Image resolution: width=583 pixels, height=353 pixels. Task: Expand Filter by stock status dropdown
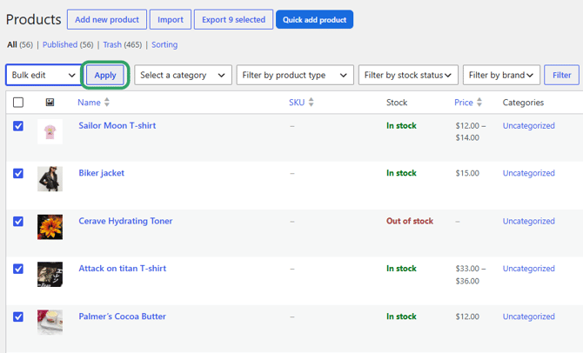(x=408, y=75)
